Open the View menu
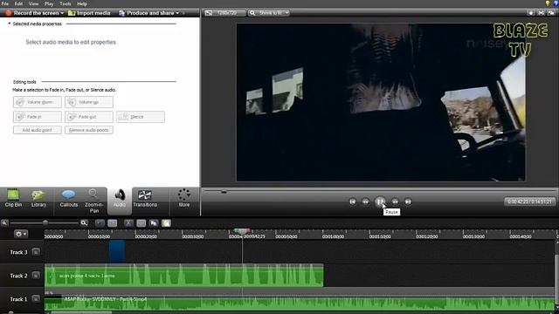 (33, 3)
